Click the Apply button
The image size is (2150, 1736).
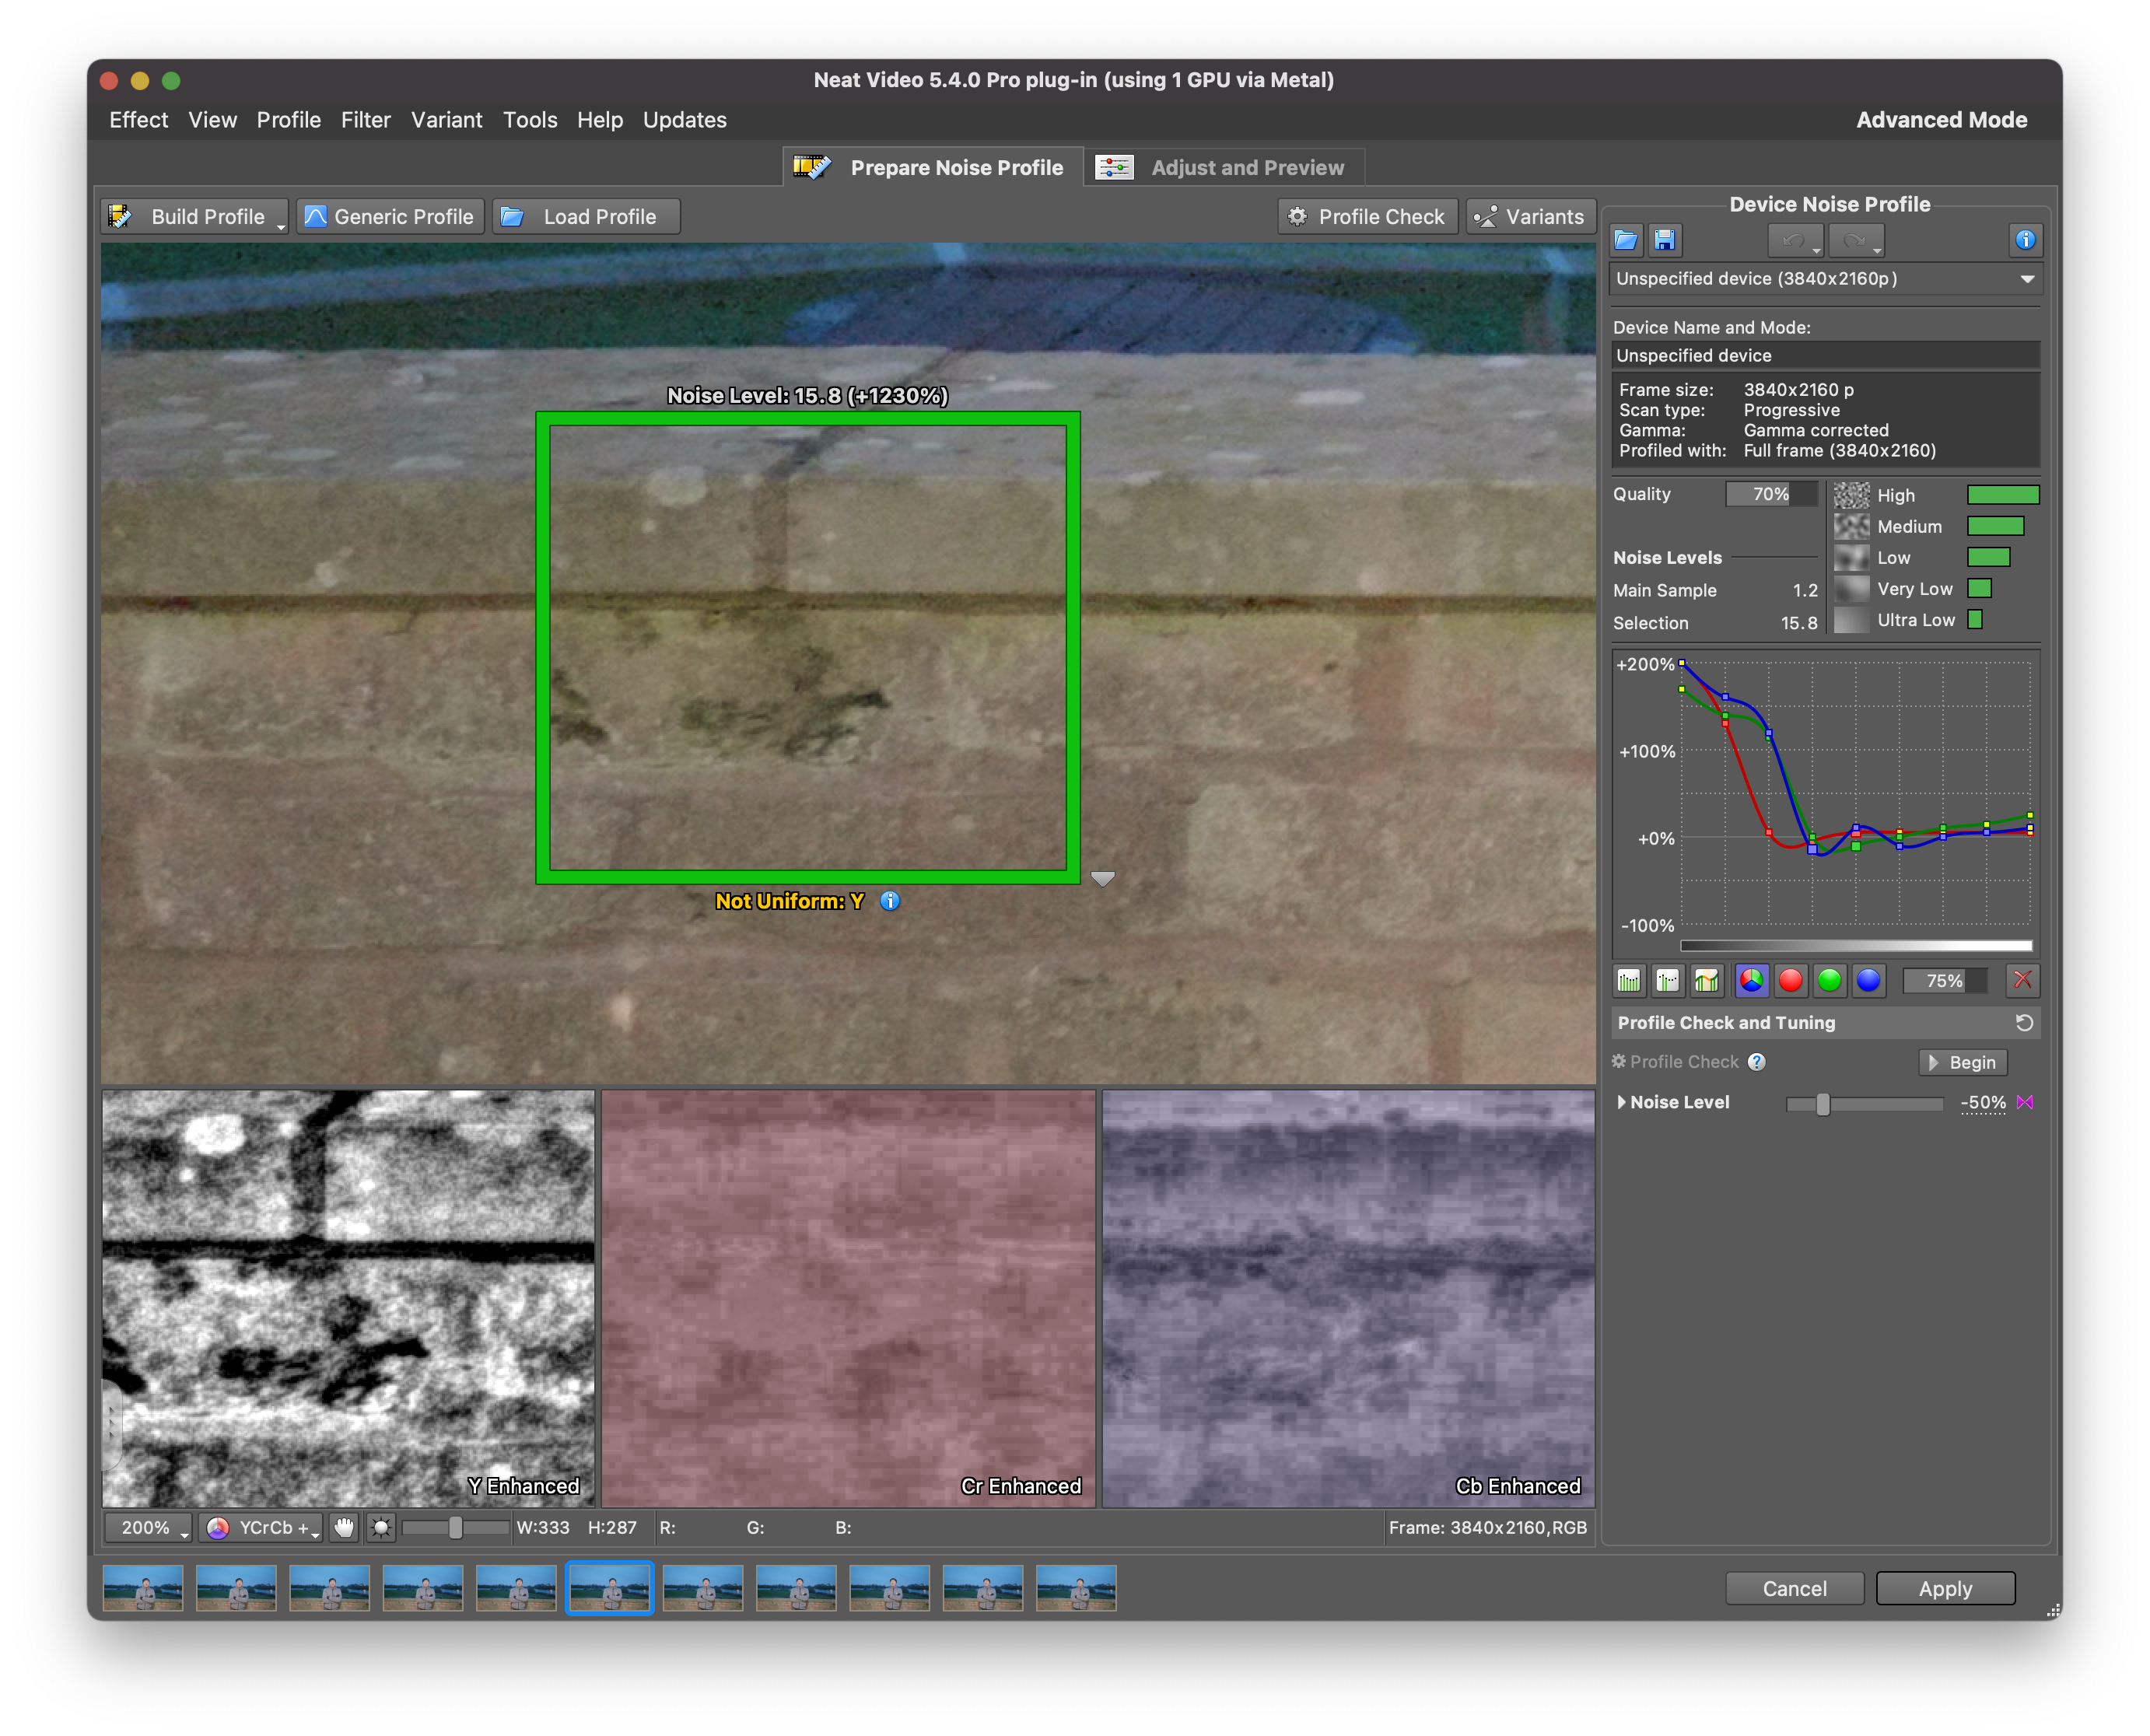(1944, 1588)
